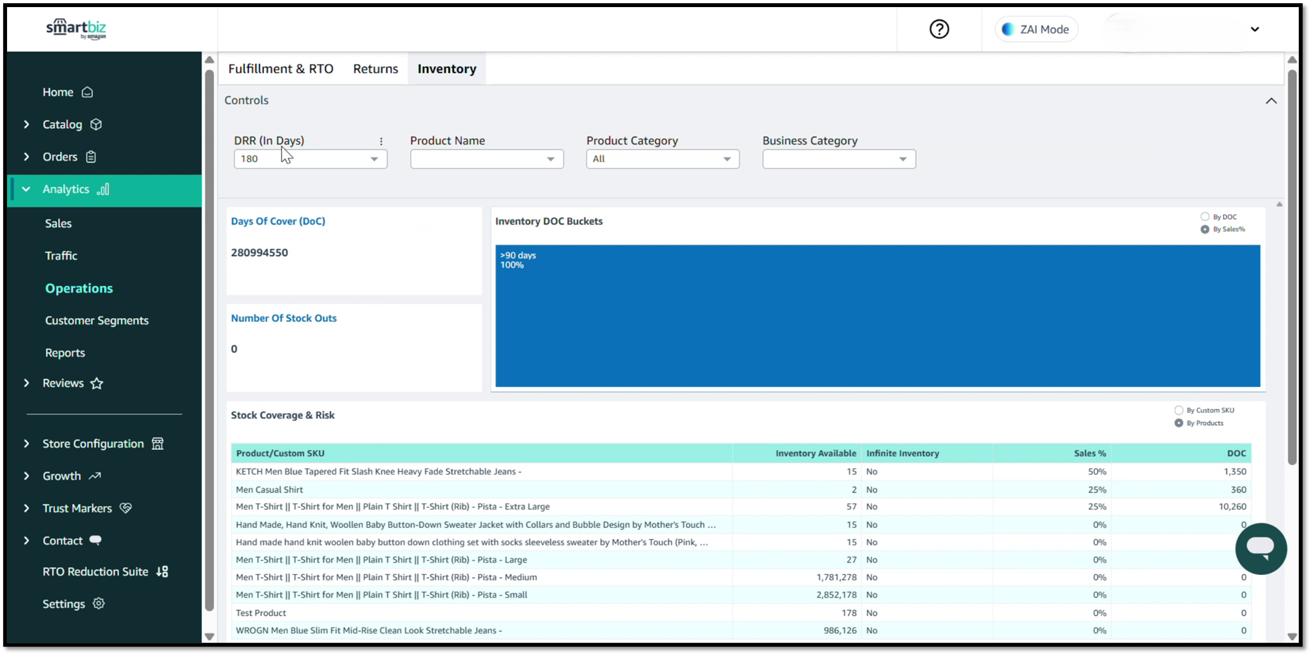Image resolution: width=1311 pixels, height=655 pixels.
Task: Open the chat support bubble icon
Action: pyautogui.click(x=1260, y=549)
